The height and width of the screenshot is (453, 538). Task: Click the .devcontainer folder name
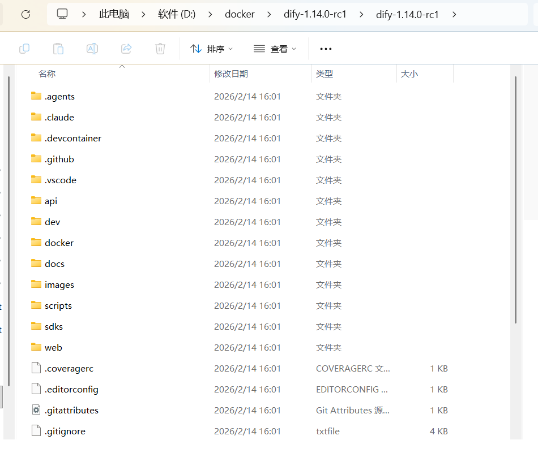[72, 139]
